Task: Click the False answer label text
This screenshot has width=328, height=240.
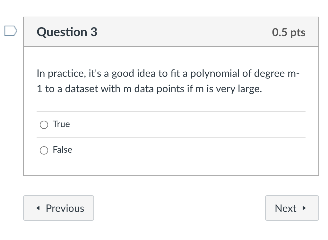Action: coord(63,150)
